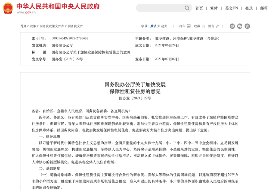272x191 pixels.
Task: Click issuing agency 国务院办公厅
Action: point(62,46)
